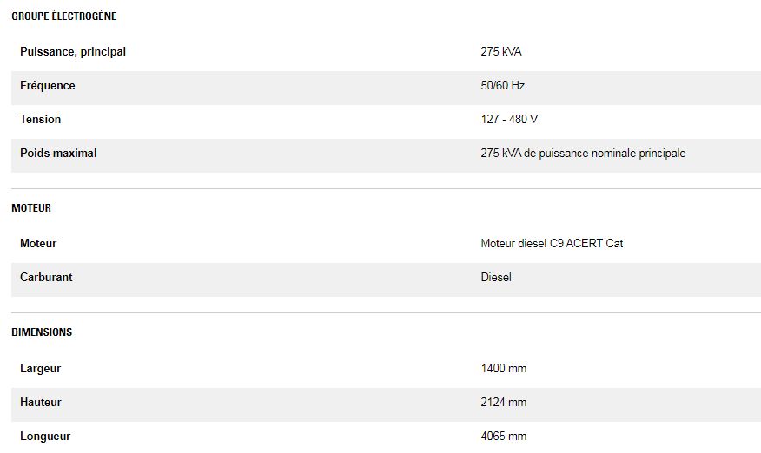Select the 'Puissance, principal' row label

pos(73,52)
